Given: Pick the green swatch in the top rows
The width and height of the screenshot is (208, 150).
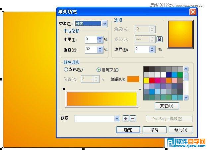Looking at the screenshot, I should point(180,75).
